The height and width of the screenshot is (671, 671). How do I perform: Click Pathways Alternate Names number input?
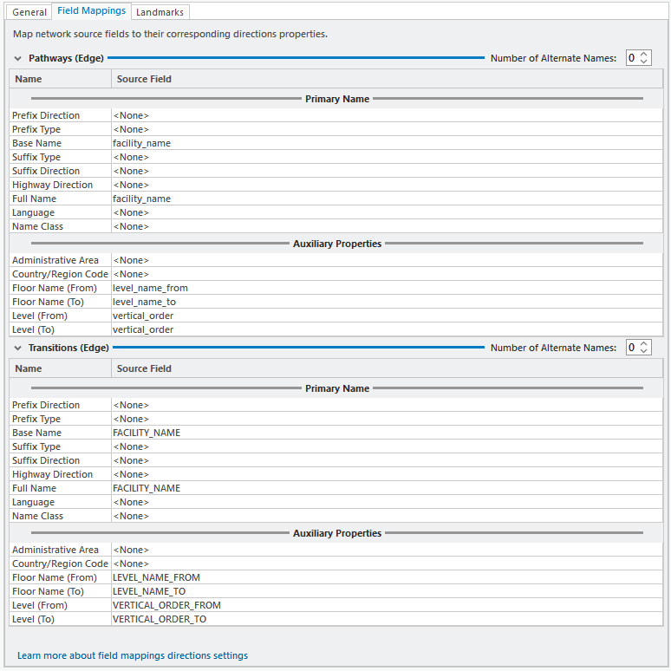(632, 58)
